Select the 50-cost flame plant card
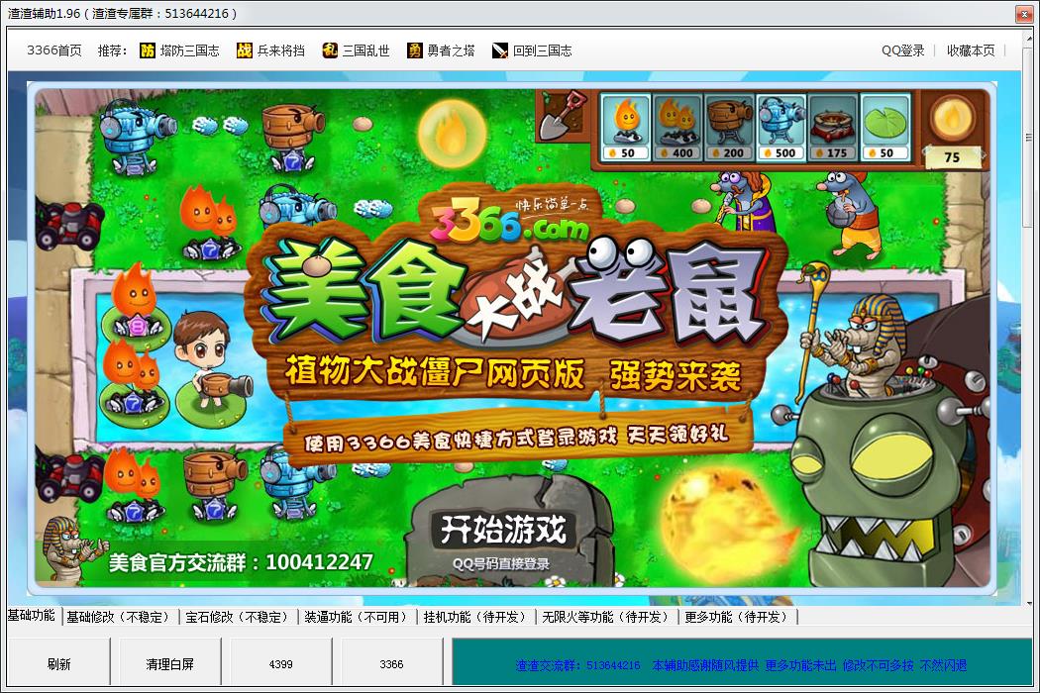This screenshot has width=1040, height=693. click(626, 127)
